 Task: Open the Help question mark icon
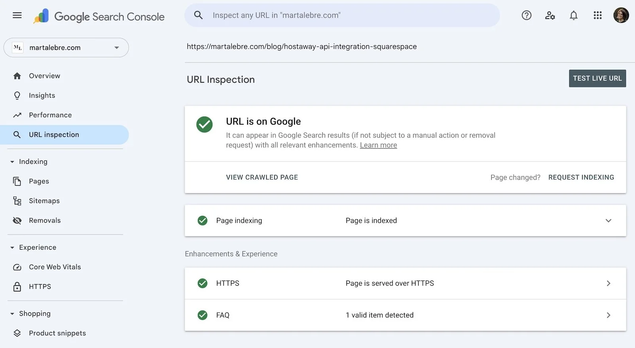click(526, 15)
